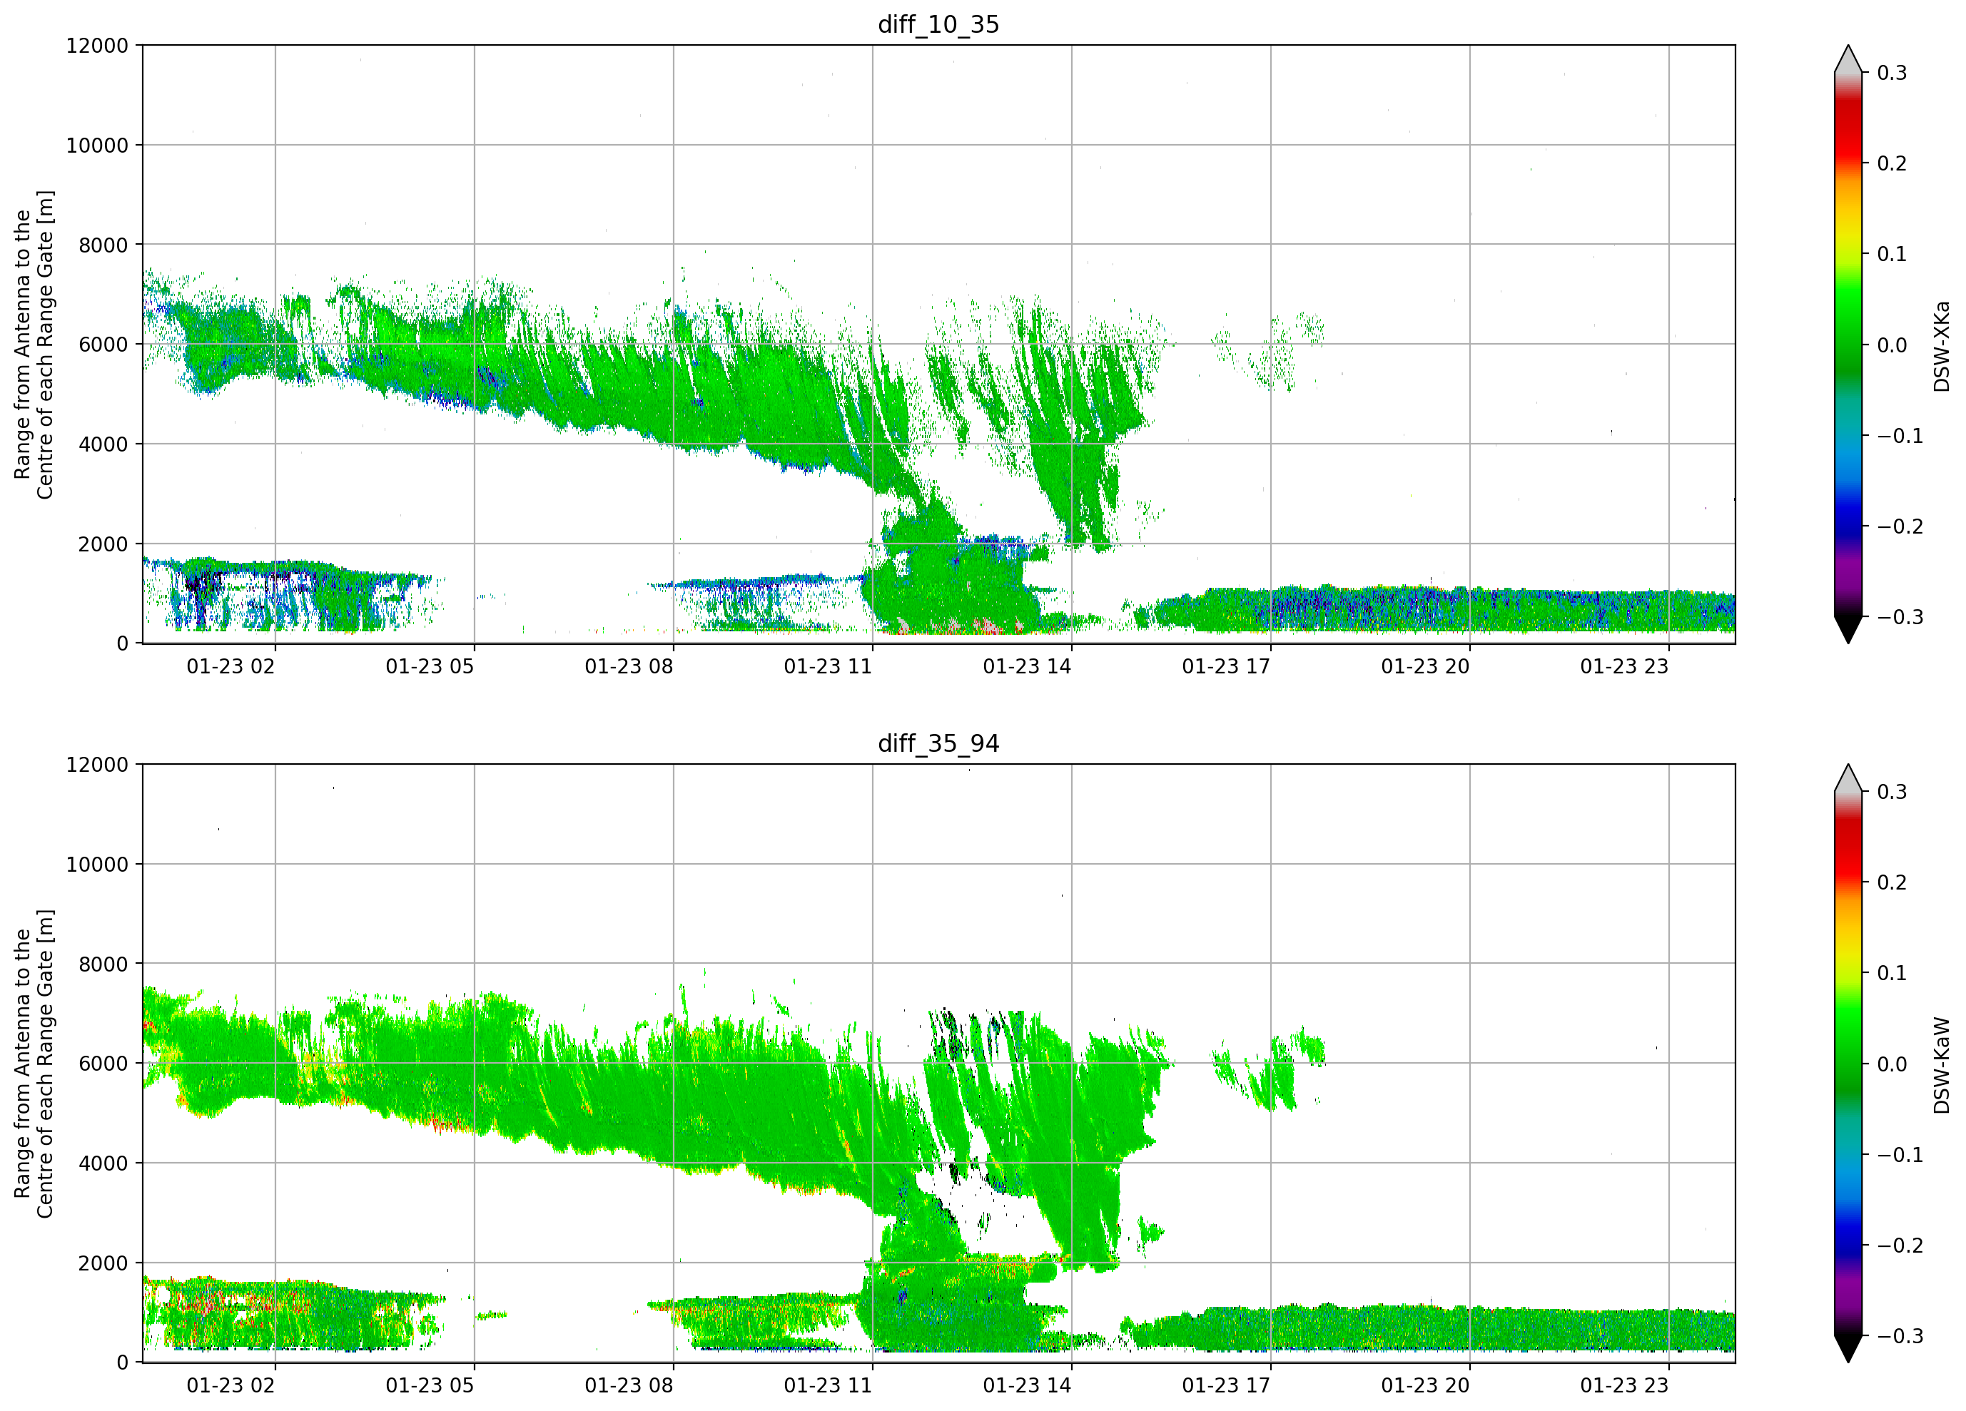Click the 01-23 11 x-tick under diff_10_35
This screenshot has width=1966, height=1411.
click(828, 666)
